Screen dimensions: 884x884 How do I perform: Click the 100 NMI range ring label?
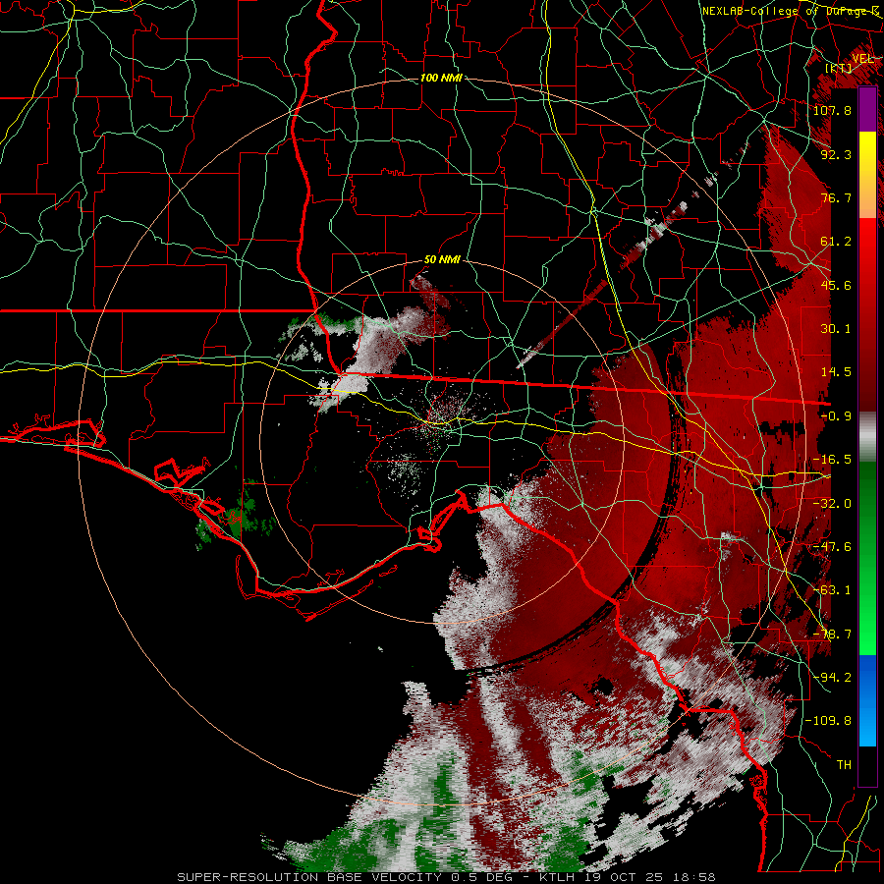click(x=441, y=78)
